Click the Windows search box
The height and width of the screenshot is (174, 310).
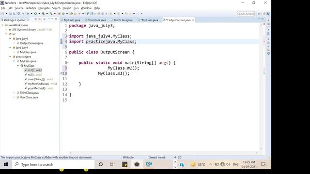point(53,164)
